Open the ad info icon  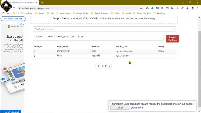click(21, 24)
